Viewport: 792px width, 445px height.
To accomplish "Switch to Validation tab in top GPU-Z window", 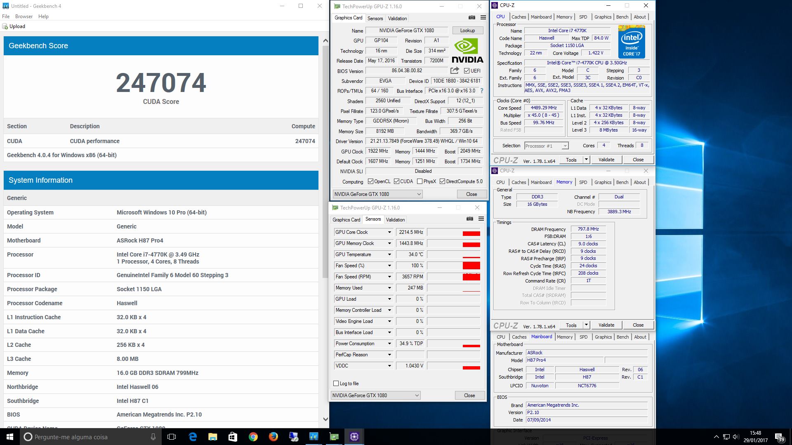I will click(397, 18).
